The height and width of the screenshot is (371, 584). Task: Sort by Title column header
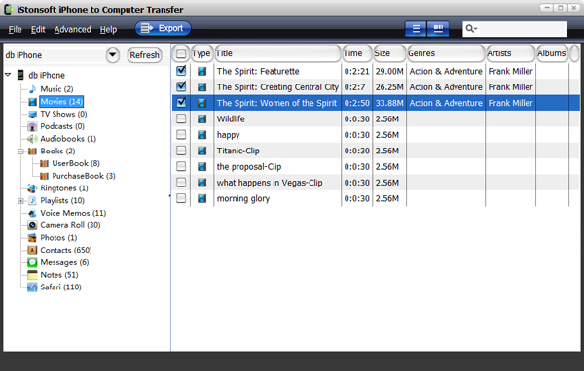click(277, 53)
